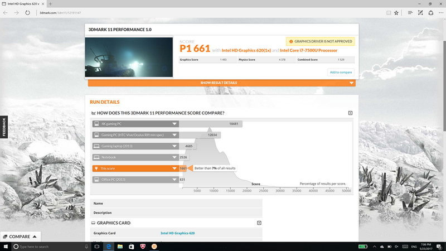Open the Office PC (2013) dropdown

pyautogui.click(x=174, y=180)
